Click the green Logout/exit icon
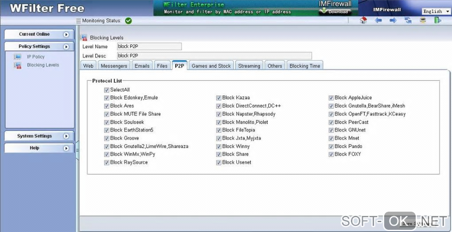452x232 pixels. (x=437, y=20)
